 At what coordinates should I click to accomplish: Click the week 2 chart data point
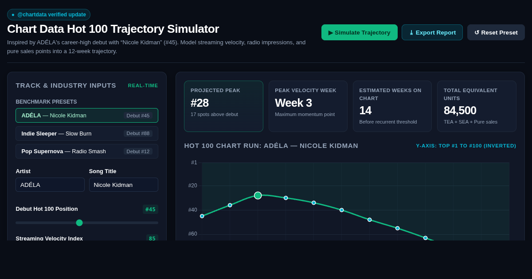click(230, 205)
